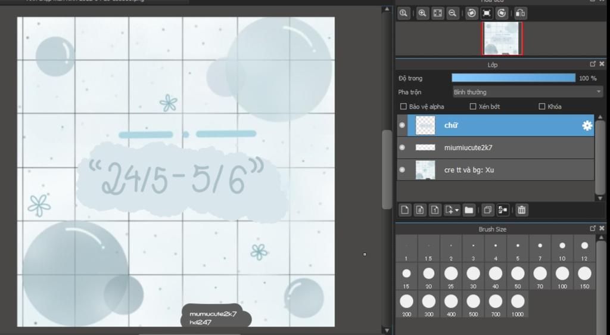Select brush size 10

pyautogui.click(x=562, y=248)
